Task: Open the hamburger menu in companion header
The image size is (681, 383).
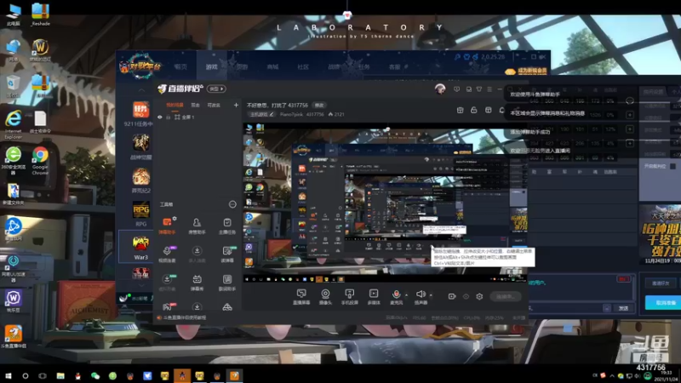Action: coord(489,89)
